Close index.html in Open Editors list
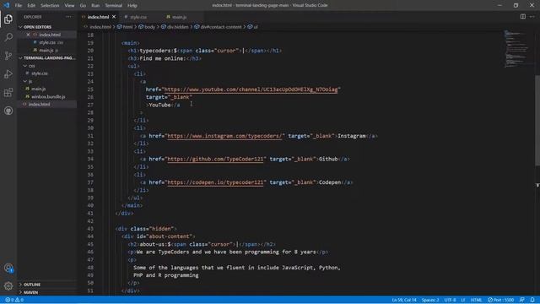The height and width of the screenshot is (304, 540). 28,35
